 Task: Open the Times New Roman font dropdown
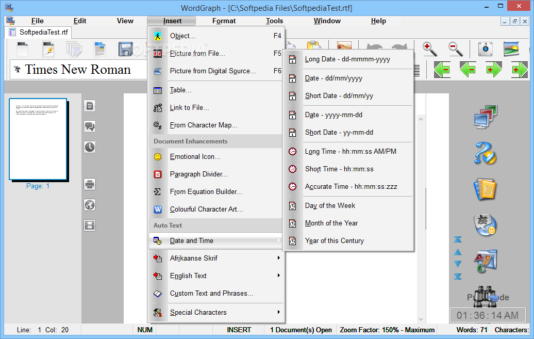[79, 70]
